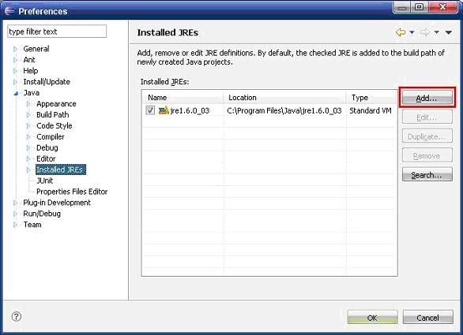Click the Add... button
This screenshot has height=335, width=463.
click(427, 98)
